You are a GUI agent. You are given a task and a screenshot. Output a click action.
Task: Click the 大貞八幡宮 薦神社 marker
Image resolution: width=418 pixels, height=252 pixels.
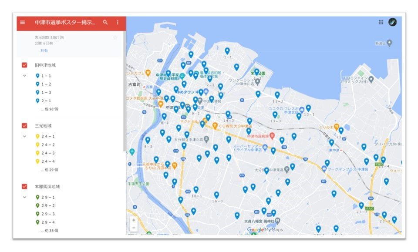click(278, 221)
